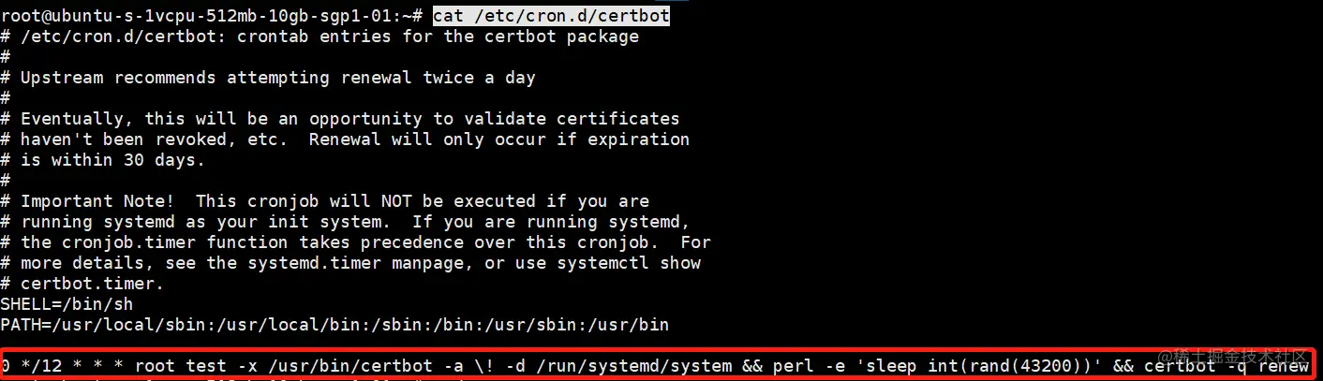Click the line 'Important Note! This cronjob will NOT'

point(324,201)
